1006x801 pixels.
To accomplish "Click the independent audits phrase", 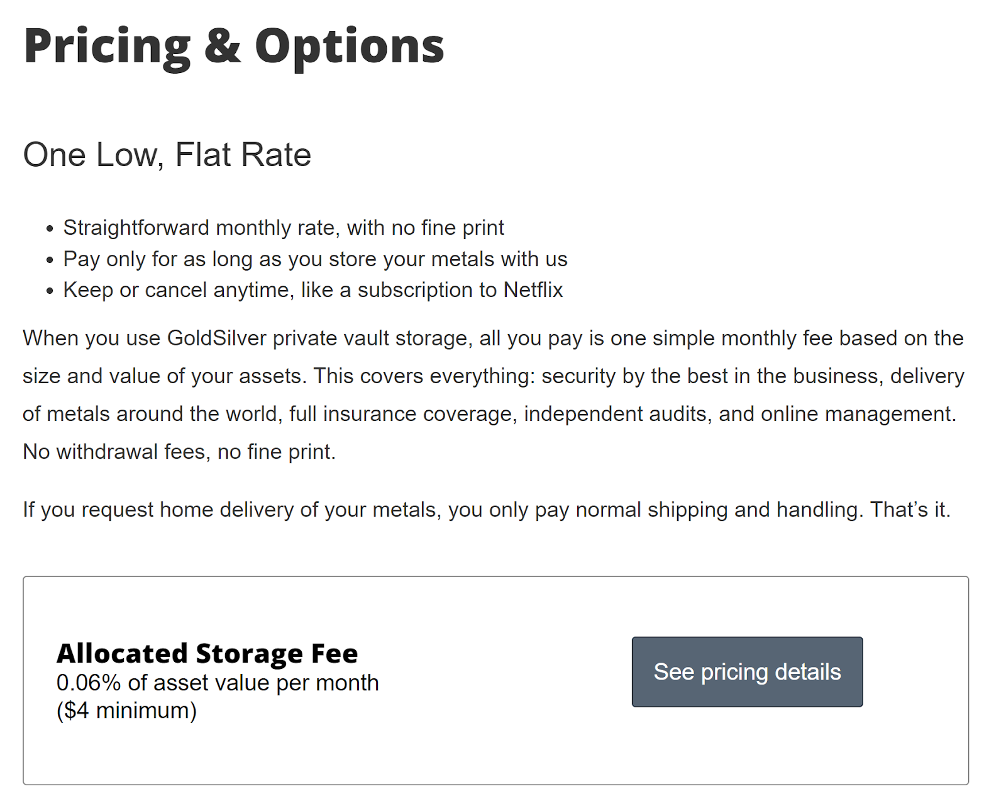I will click(x=615, y=414).
